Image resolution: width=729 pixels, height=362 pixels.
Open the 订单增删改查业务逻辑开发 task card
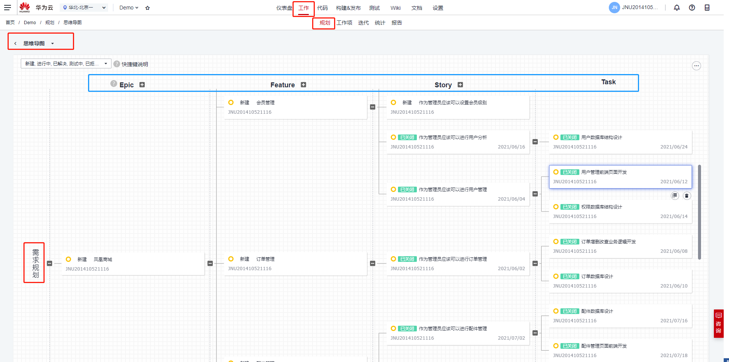click(x=621, y=246)
